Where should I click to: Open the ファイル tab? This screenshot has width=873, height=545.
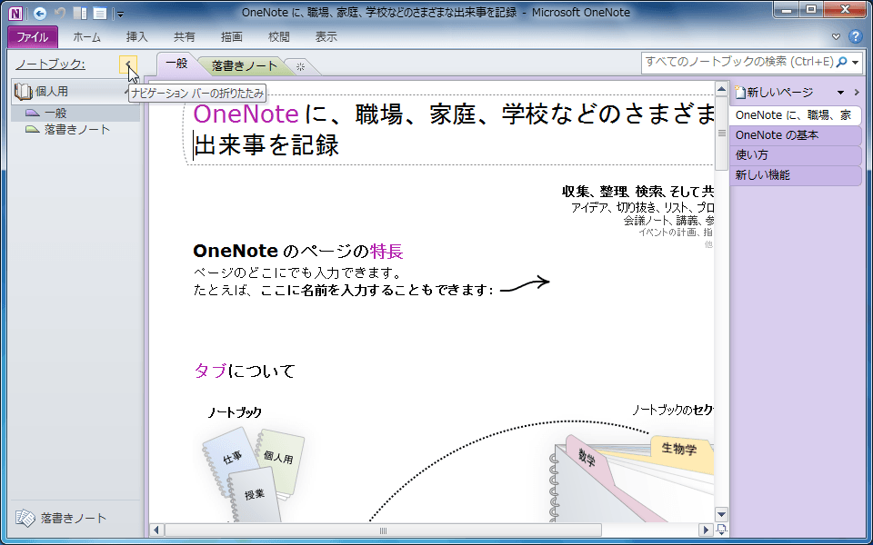(33, 37)
